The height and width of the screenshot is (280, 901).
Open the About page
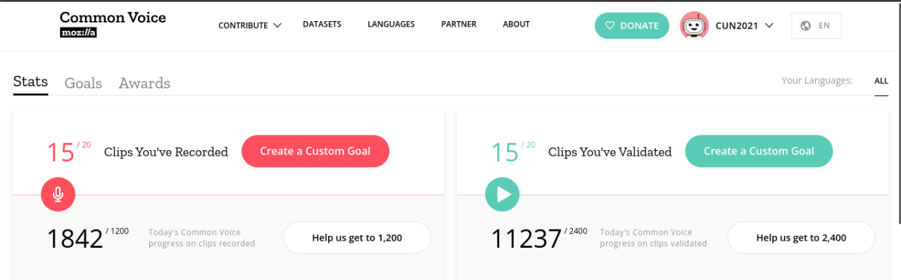tap(516, 25)
